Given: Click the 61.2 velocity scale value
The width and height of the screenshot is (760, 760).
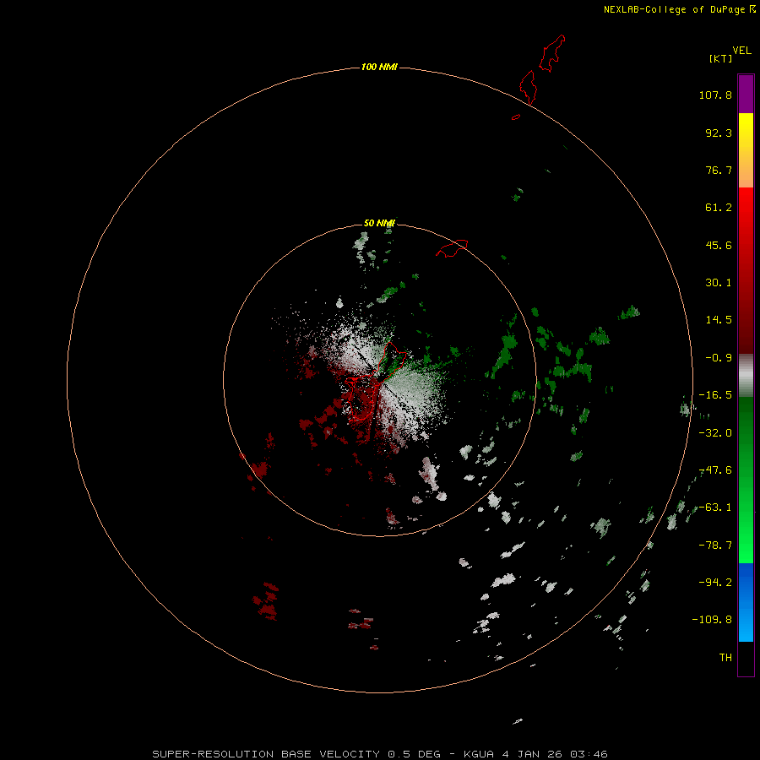Looking at the screenshot, I should pos(719,208).
